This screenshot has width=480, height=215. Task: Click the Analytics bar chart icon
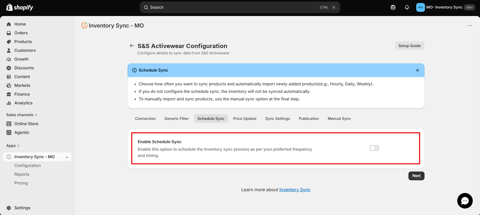pyautogui.click(x=9, y=103)
